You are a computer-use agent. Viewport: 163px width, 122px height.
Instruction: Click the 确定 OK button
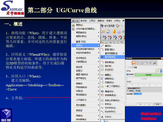(140, 104)
